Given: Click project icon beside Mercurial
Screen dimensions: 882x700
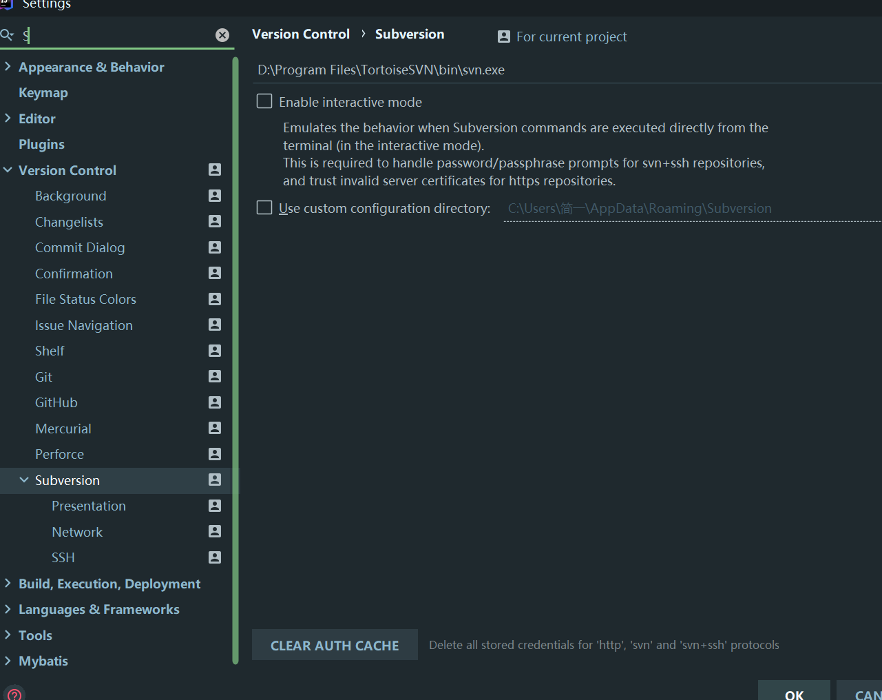Looking at the screenshot, I should click(x=215, y=428).
